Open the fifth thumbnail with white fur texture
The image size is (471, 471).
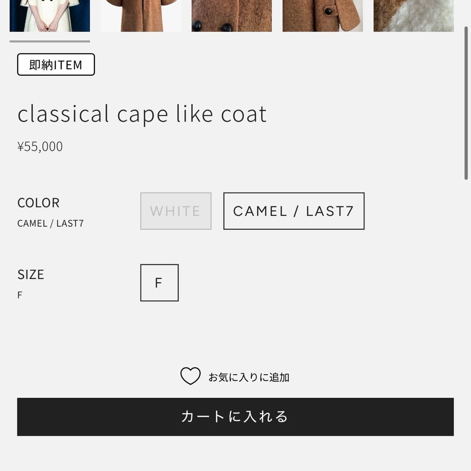pos(413,16)
